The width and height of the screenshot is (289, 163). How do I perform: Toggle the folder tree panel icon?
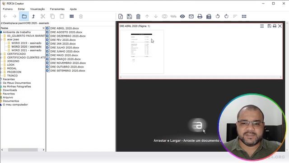tap(24, 16)
